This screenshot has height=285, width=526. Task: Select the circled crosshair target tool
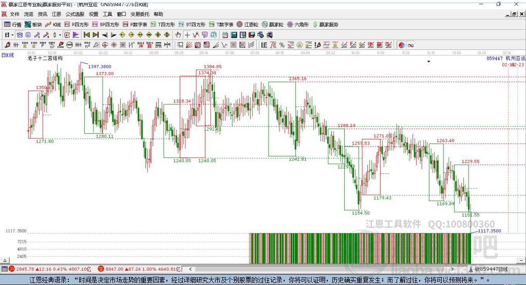click(x=105, y=45)
